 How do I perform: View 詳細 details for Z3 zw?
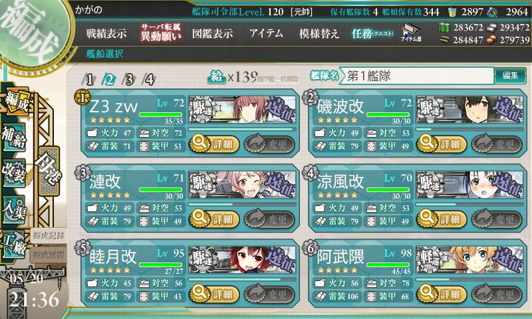tap(214, 144)
